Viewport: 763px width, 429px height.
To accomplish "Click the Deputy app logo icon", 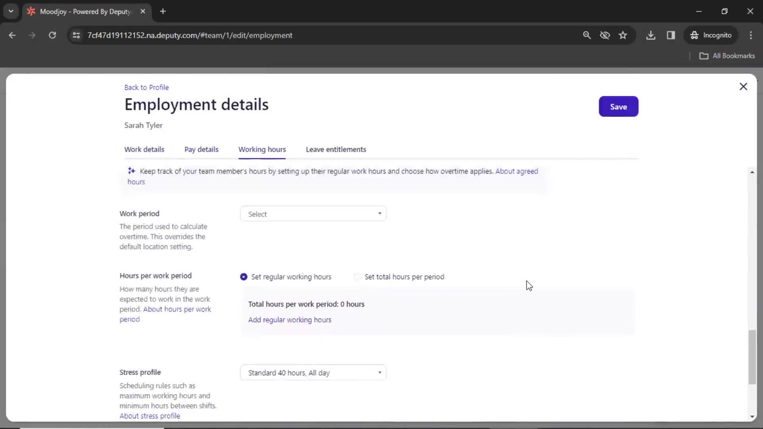I will tap(32, 11).
